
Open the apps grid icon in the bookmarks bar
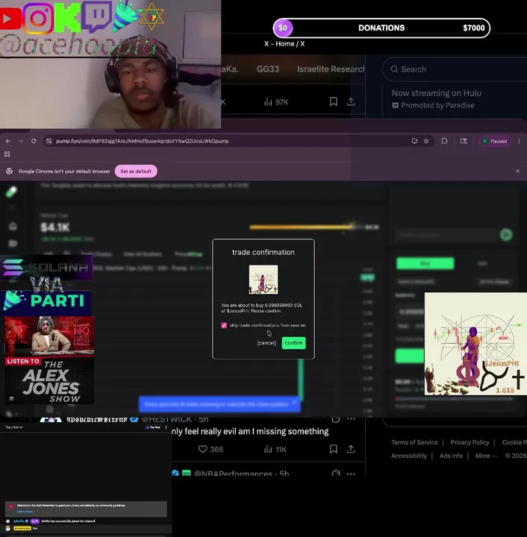point(7,154)
